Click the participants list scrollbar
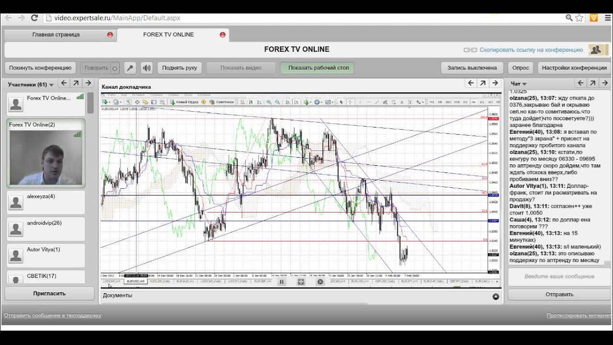 (90, 103)
